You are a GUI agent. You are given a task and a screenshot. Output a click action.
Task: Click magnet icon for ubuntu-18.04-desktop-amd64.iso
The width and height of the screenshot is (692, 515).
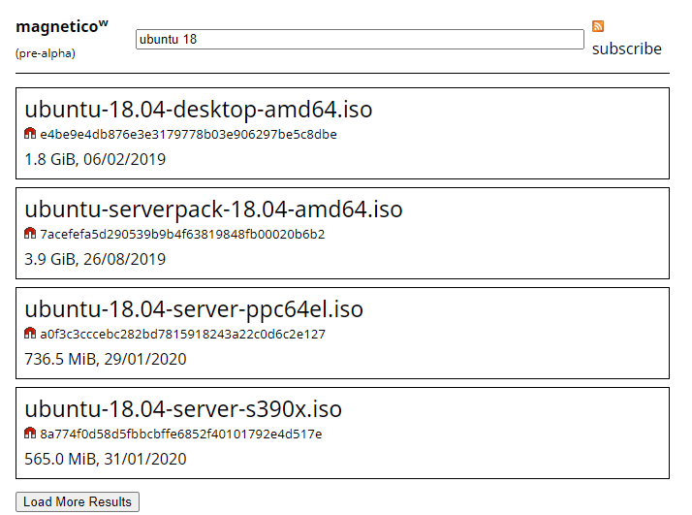[x=30, y=134]
